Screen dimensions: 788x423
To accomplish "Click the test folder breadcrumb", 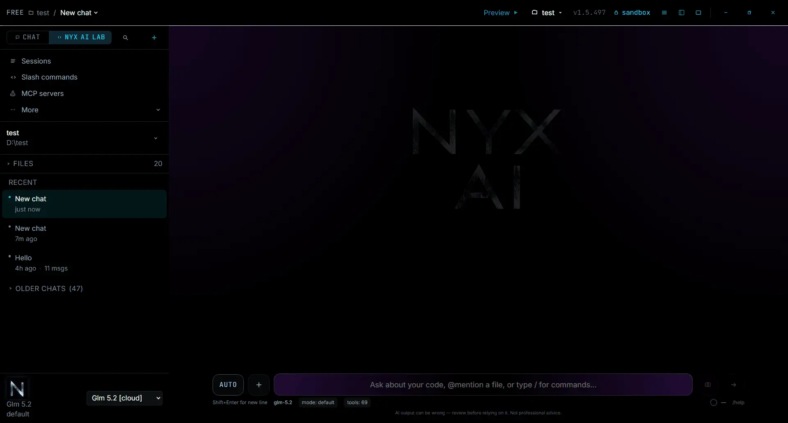I will point(39,13).
